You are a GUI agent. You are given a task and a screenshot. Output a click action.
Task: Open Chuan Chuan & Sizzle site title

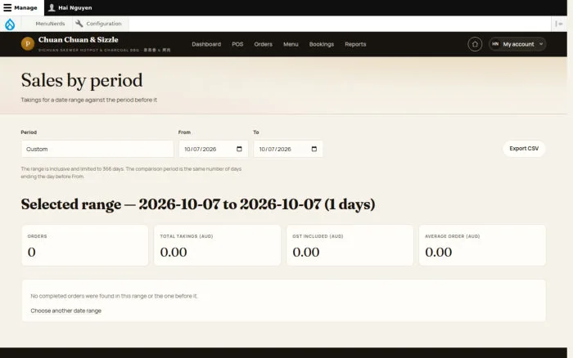point(79,39)
